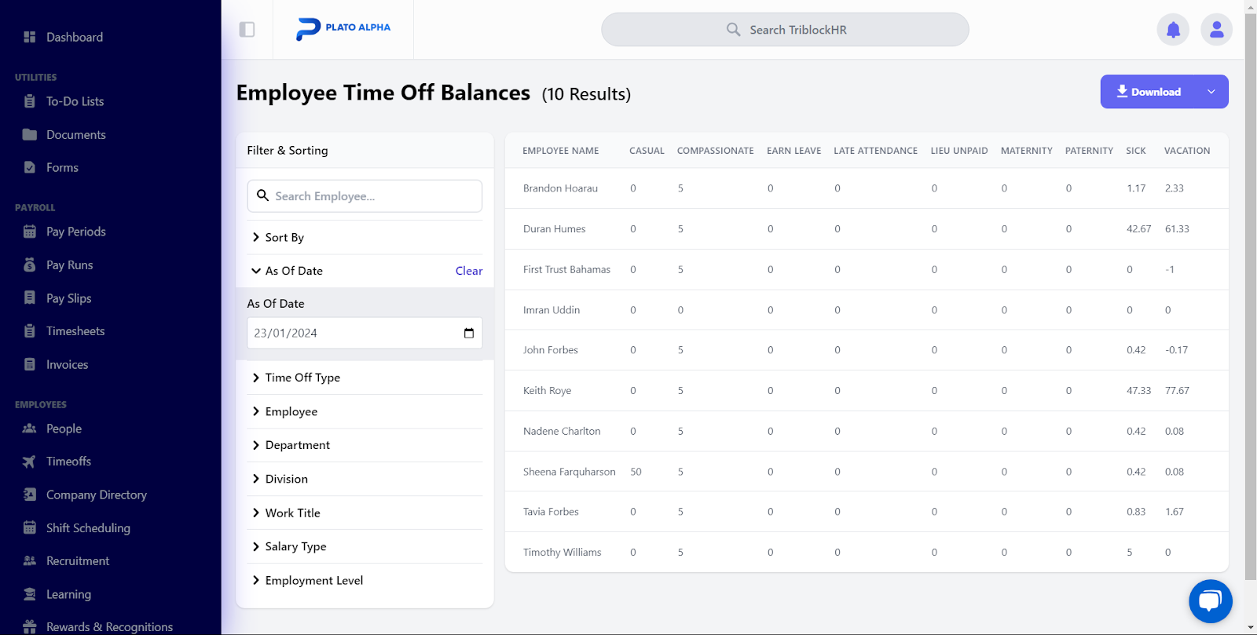This screenshot has width=1257, height=635.
Task: Click the COMPASSIONATE column header
Action: [x=715, y=151]
